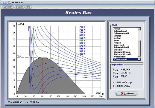Open the Hilfe toolbar button
Image resolution: width=155 pixels, height=108 pixels.
tap(28, 7)
